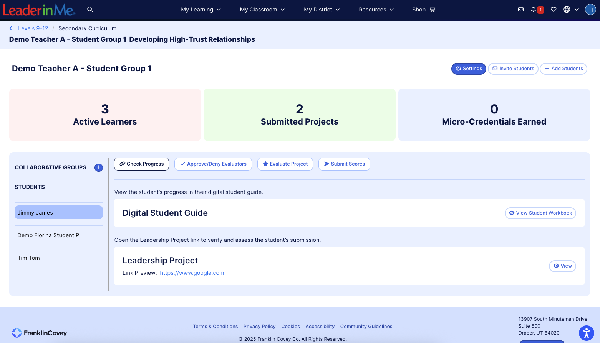Image resolution: width=600 pixels, height=343 pixels.
Task: Add a new collaborative group
Action: pyautogui.click(x=99, y=167)
